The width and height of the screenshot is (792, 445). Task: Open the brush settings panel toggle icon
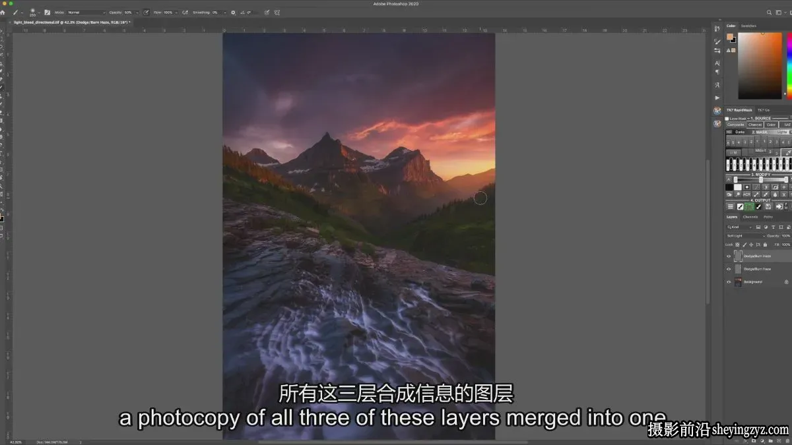pyautogui.click(x=47, y=13)
